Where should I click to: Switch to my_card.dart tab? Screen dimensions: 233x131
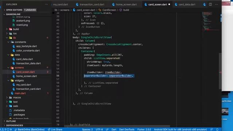coord(60,4)
